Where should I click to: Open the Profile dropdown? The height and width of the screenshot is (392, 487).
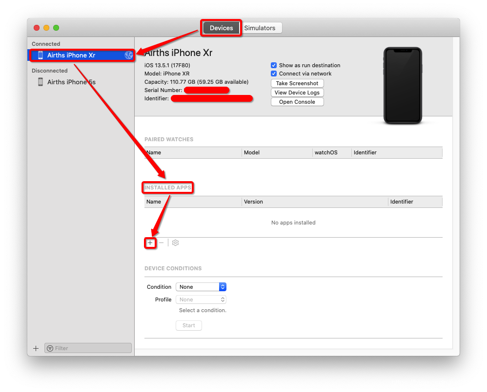click(x=201, y=299)
